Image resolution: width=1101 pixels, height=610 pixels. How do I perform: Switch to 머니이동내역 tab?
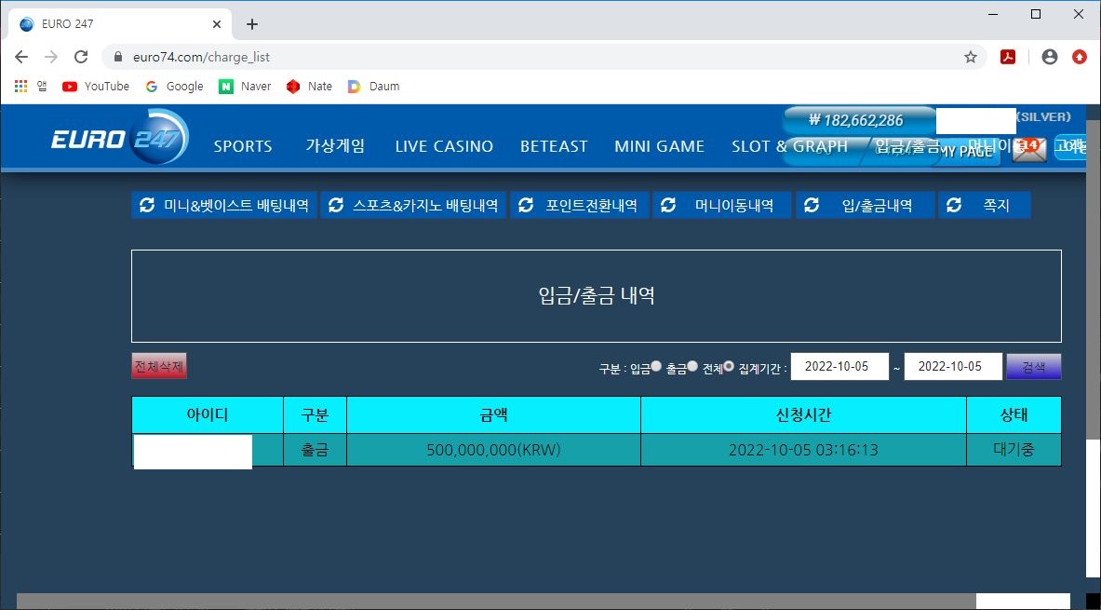tap(722, 205)
